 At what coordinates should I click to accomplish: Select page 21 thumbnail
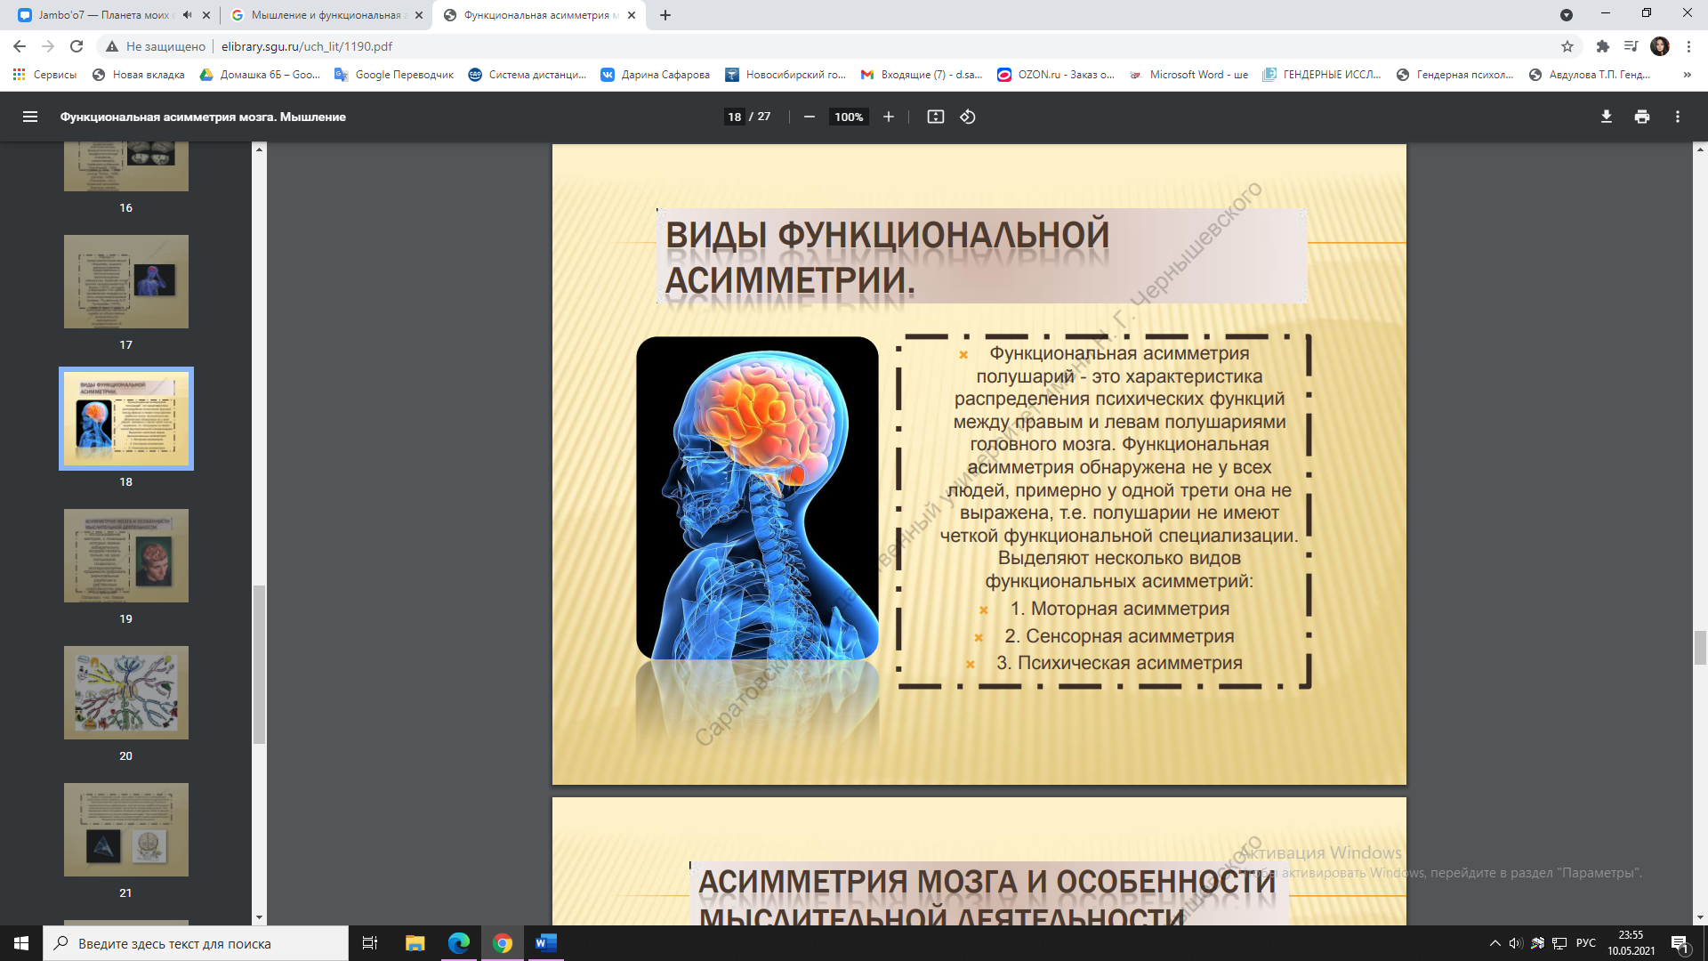click(x=126, y=829)
